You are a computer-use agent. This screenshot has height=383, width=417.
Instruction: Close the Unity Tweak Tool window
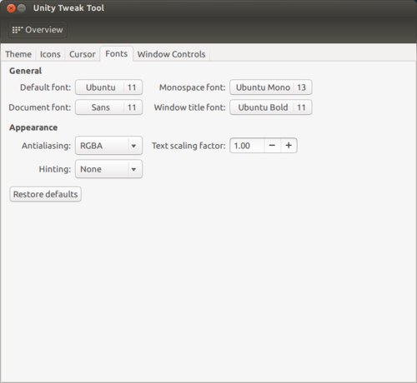tap(11, 8)
